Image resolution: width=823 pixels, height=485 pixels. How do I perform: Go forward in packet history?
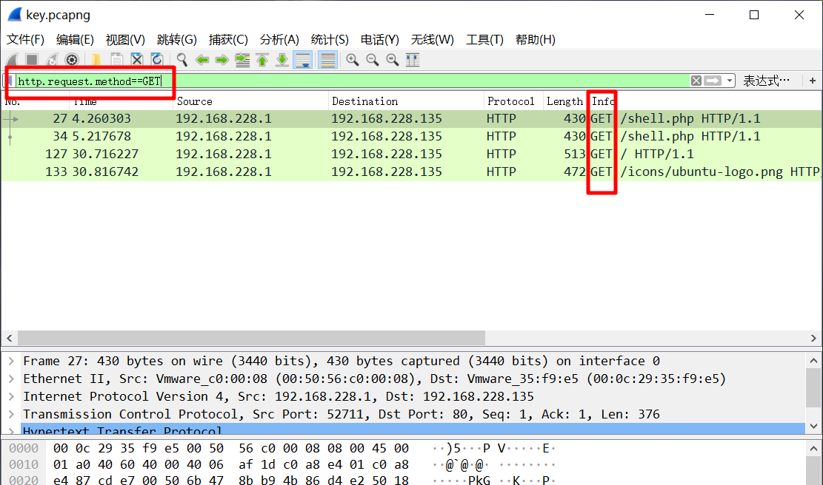point(222,60)
